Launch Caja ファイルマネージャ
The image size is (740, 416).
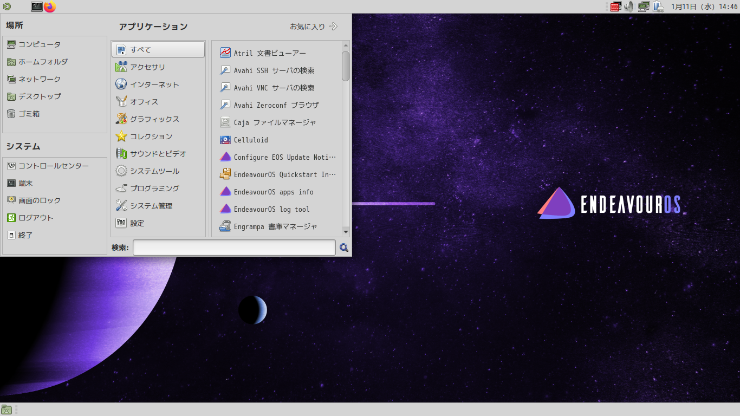pos(277,122)
